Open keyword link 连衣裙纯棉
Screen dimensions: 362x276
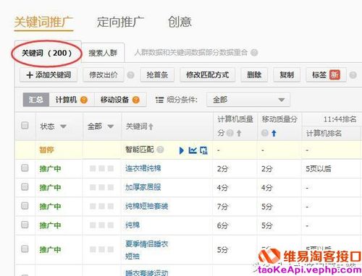click(143, 168)
